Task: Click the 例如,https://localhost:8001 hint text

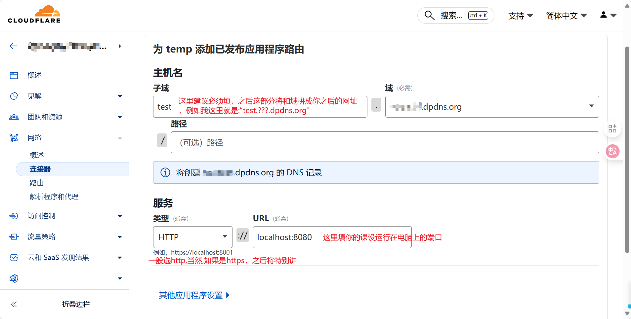Action: coord(193,253)
